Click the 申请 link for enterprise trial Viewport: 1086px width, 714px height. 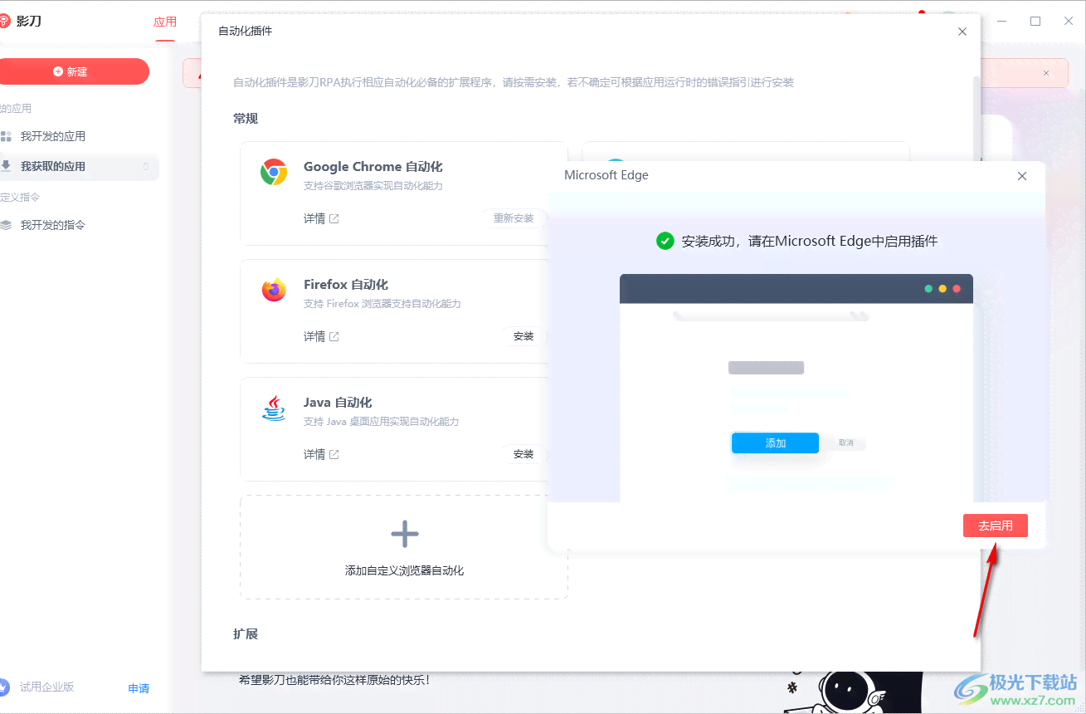coord(139,688)
